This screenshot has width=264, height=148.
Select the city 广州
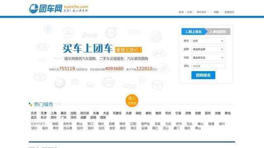point(64,118)
